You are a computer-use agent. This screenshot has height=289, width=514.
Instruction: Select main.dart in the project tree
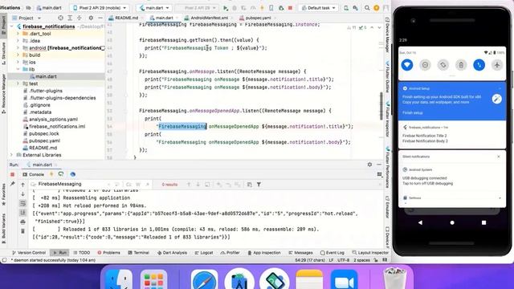(x=46, y=76)
